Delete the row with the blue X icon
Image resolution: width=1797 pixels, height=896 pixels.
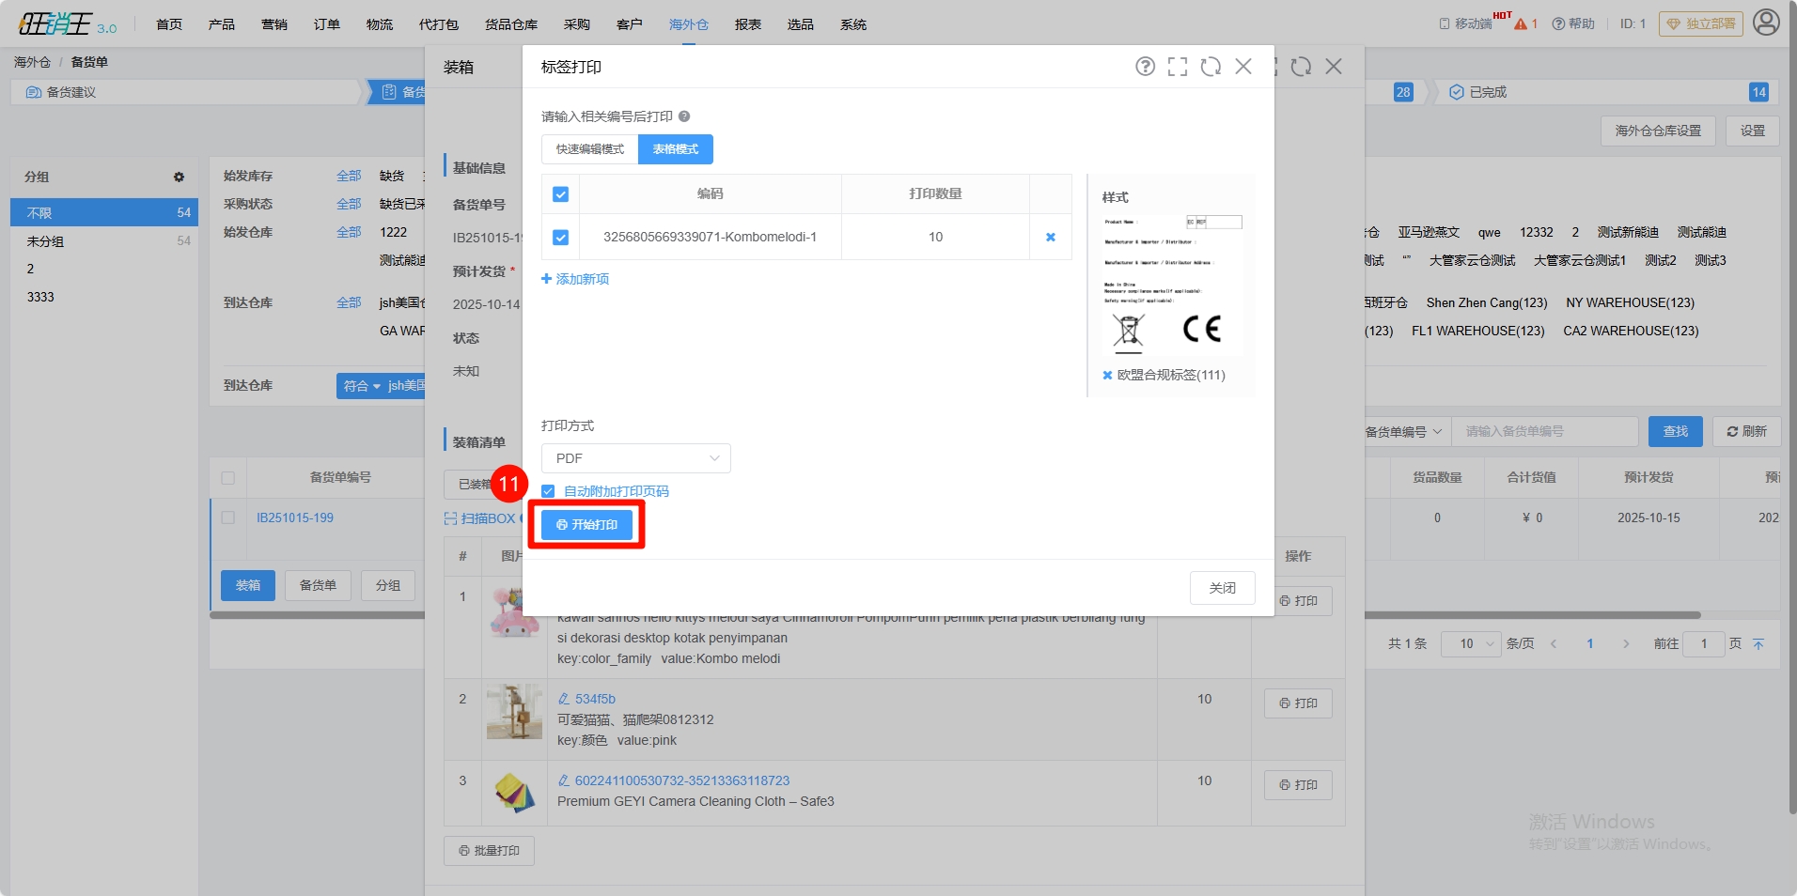(x=1051, y=238)
